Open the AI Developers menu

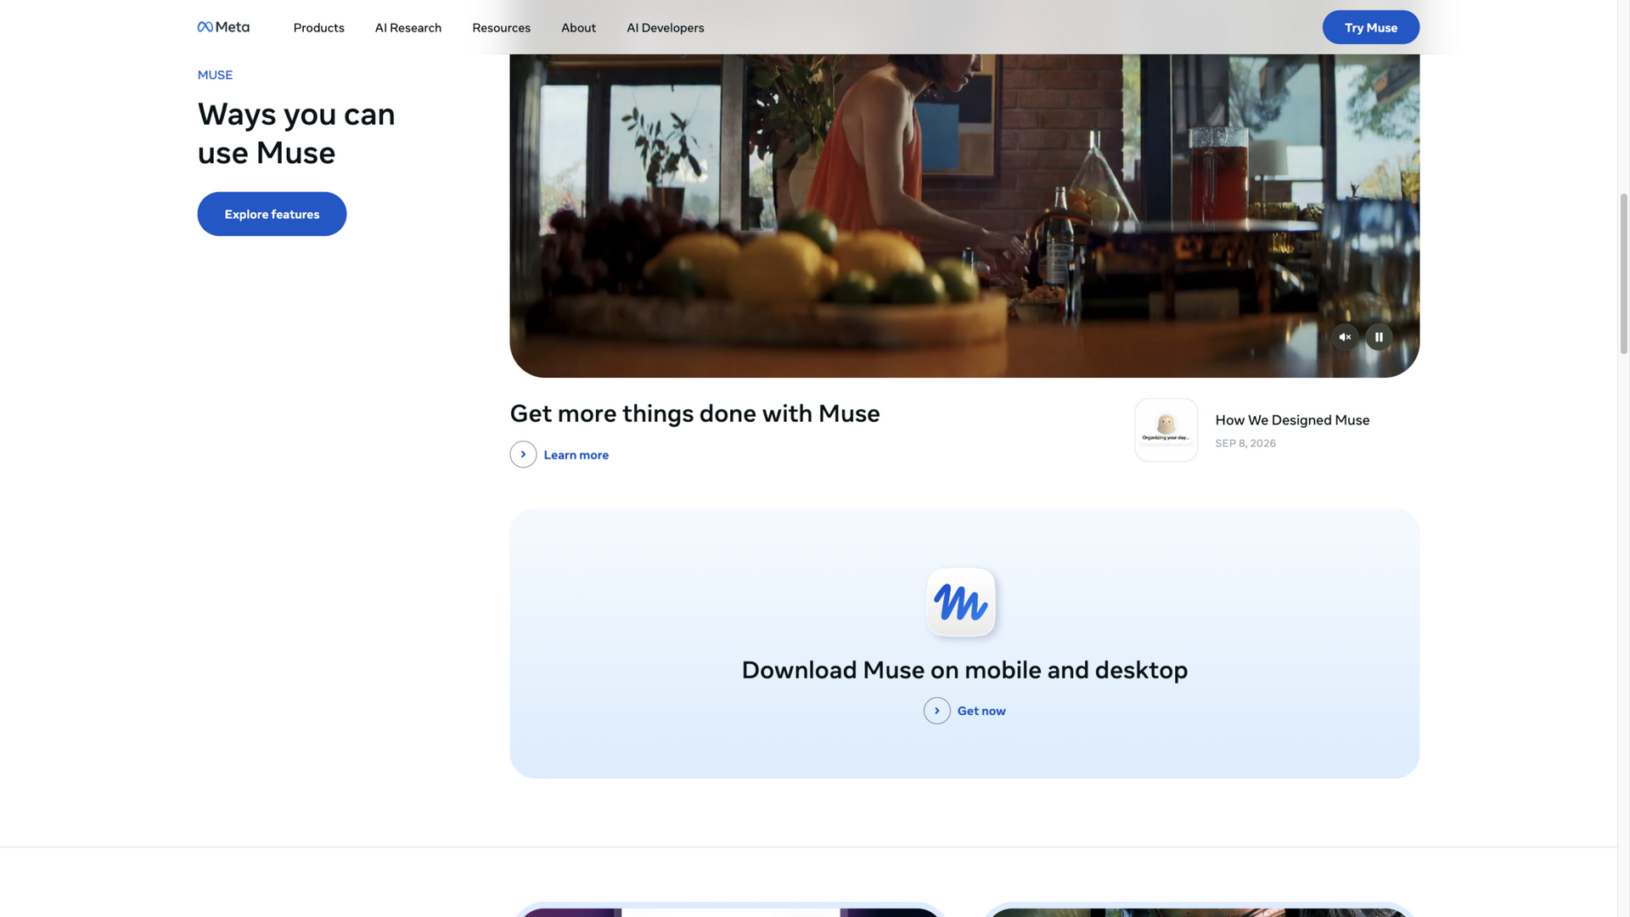coord(665,27)
